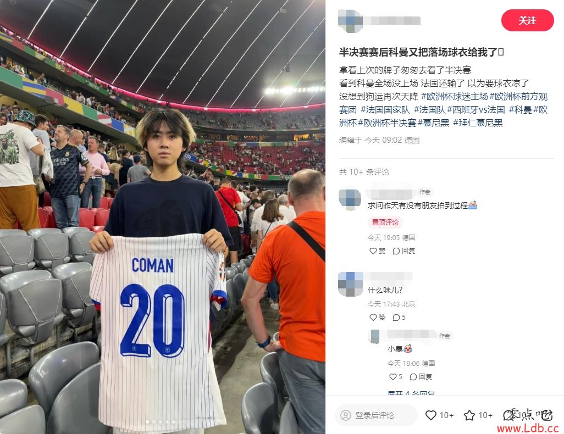View the Coman jersey photo
564x434 pixels.
[x=163, y=217]
